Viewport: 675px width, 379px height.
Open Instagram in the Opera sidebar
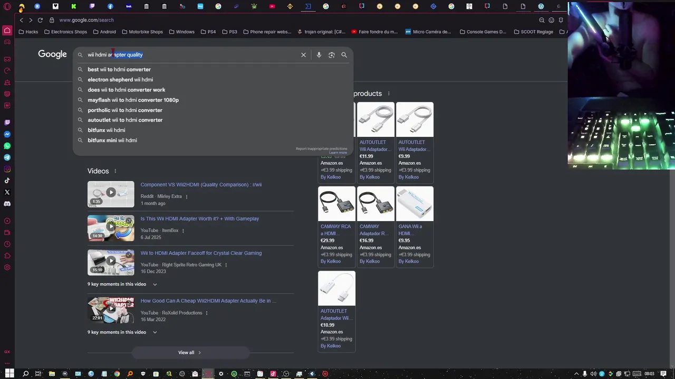coord(7,169)
